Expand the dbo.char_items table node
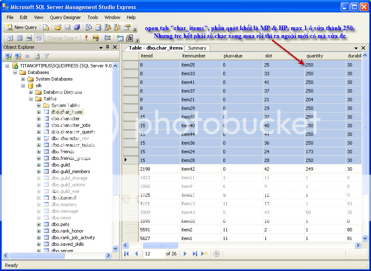Image resolution: width=371 pixels, height=271 pixels. (39, 112)
